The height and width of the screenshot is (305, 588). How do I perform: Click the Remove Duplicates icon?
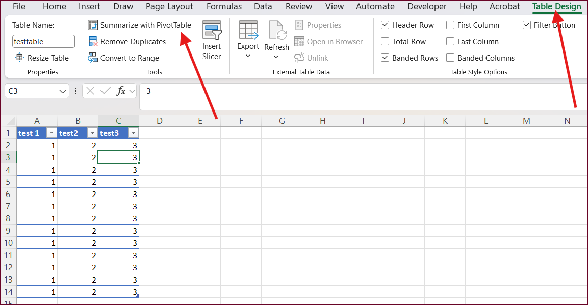[x=93, y=42]
